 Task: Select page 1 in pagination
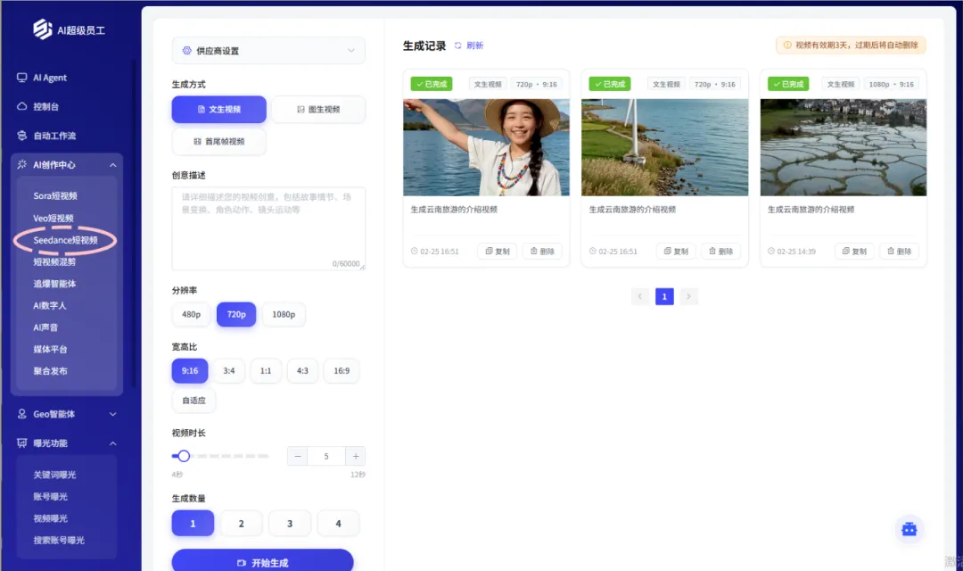(x=664, y=296)
